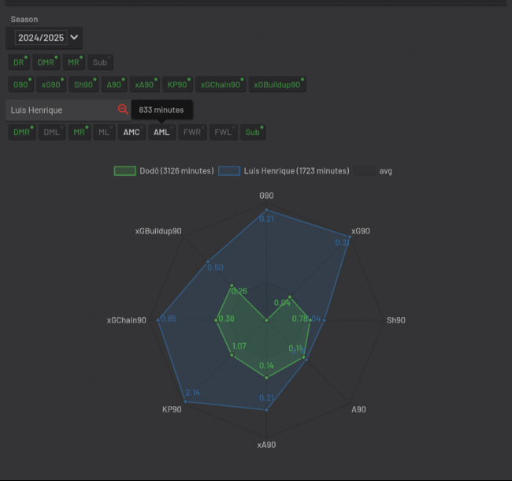Click the A90 radar axis label
Image resolution: width=512 pixels, height=481 pixels.
(x=358, y=409)
